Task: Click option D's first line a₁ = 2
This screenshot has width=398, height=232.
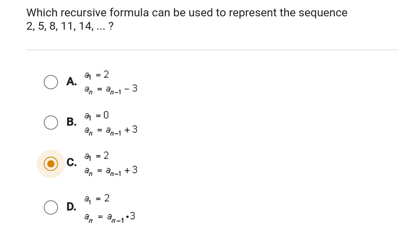Action: pyautogui.click(x=97, y=198)
